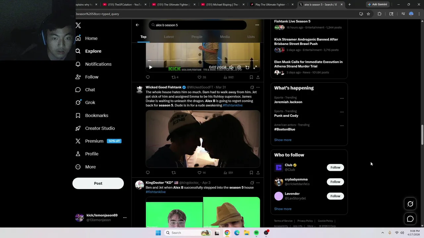Click the back arrow beside search box
Viewport: 424px width, 238px height.
(x=137, y=25)
